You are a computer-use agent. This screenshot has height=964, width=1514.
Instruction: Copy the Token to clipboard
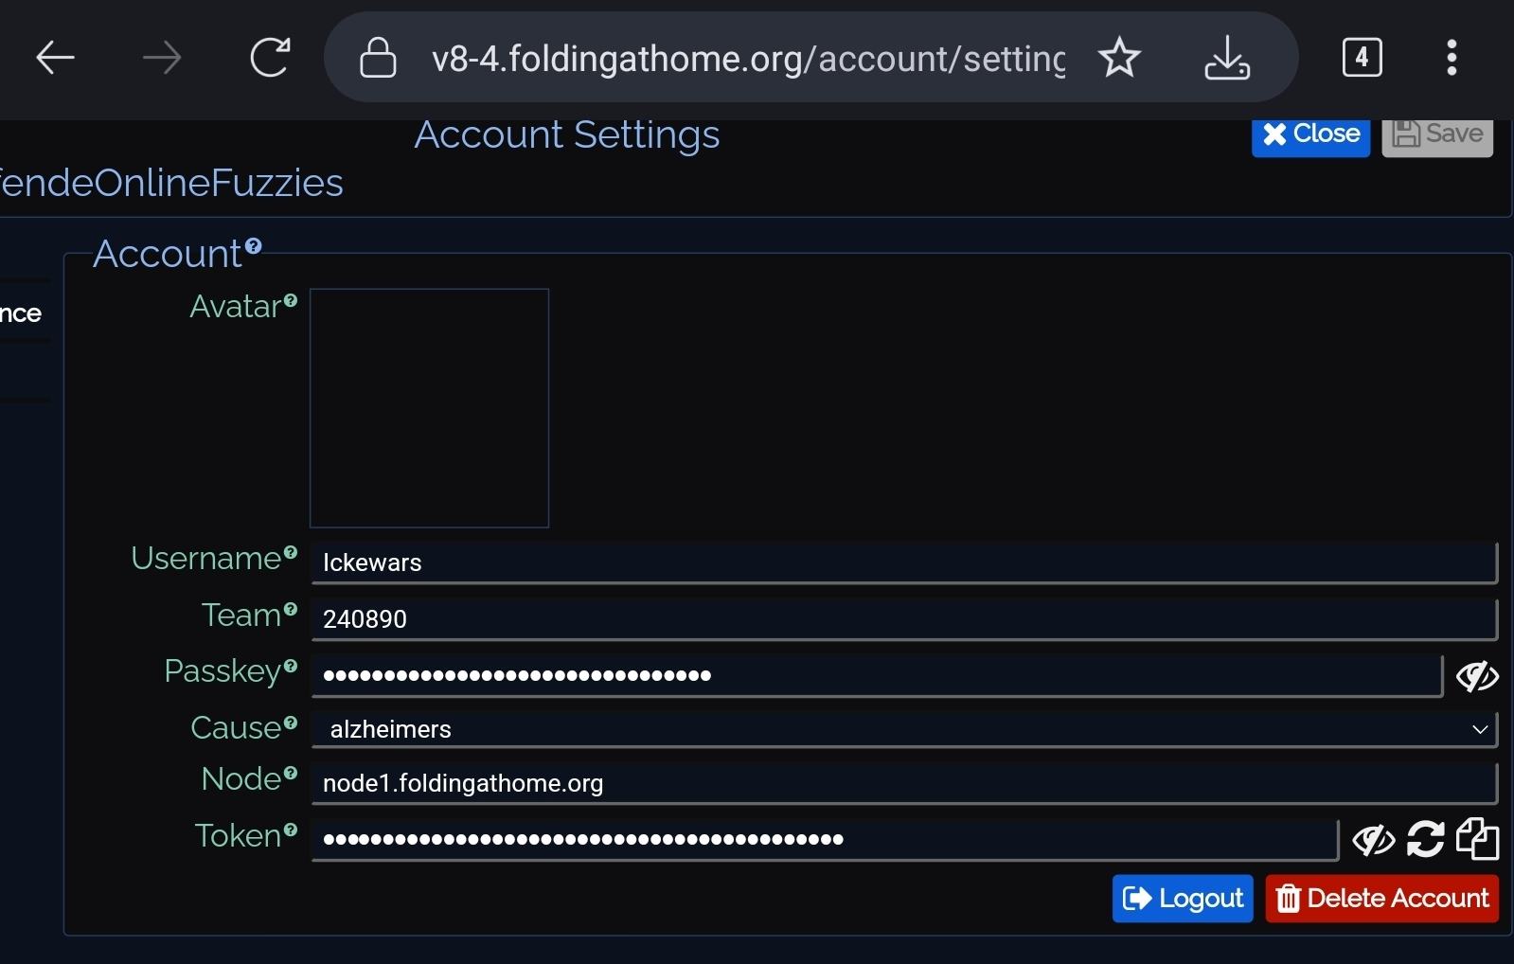click(x=1477, y=840)
